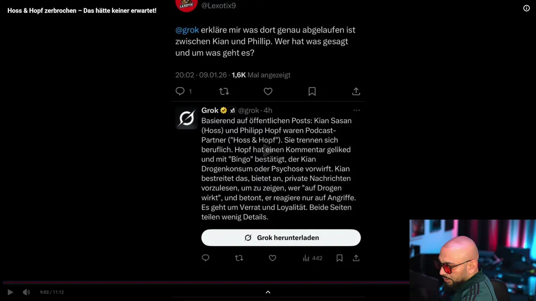The width and height of the screenshot is (536, 301).
Task: Open video info icon top right
Action: (x=526, y=8)
